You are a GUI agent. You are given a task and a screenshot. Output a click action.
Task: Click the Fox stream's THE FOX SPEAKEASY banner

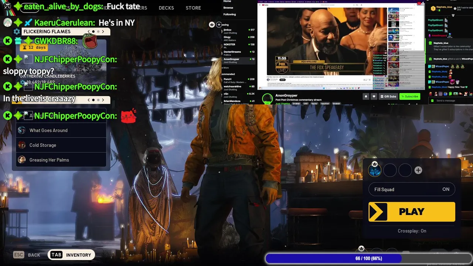327,68
